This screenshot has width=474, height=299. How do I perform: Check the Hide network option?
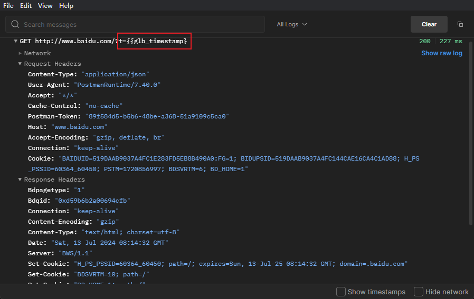pos(419,292)
